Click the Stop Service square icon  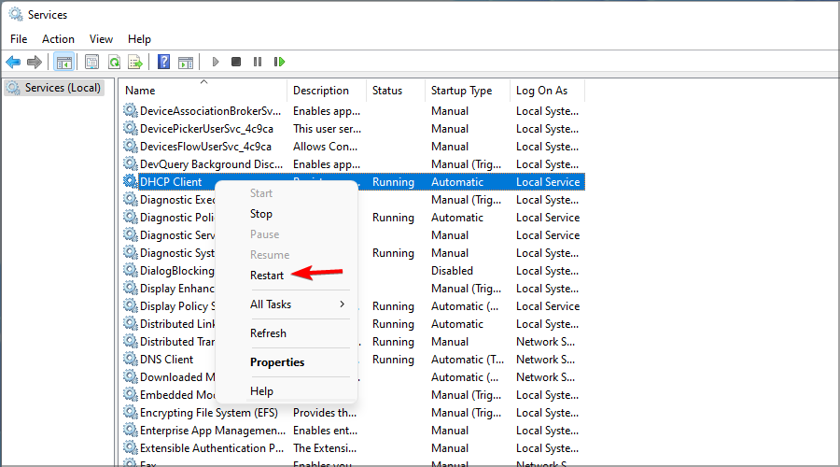click(236, 63)
